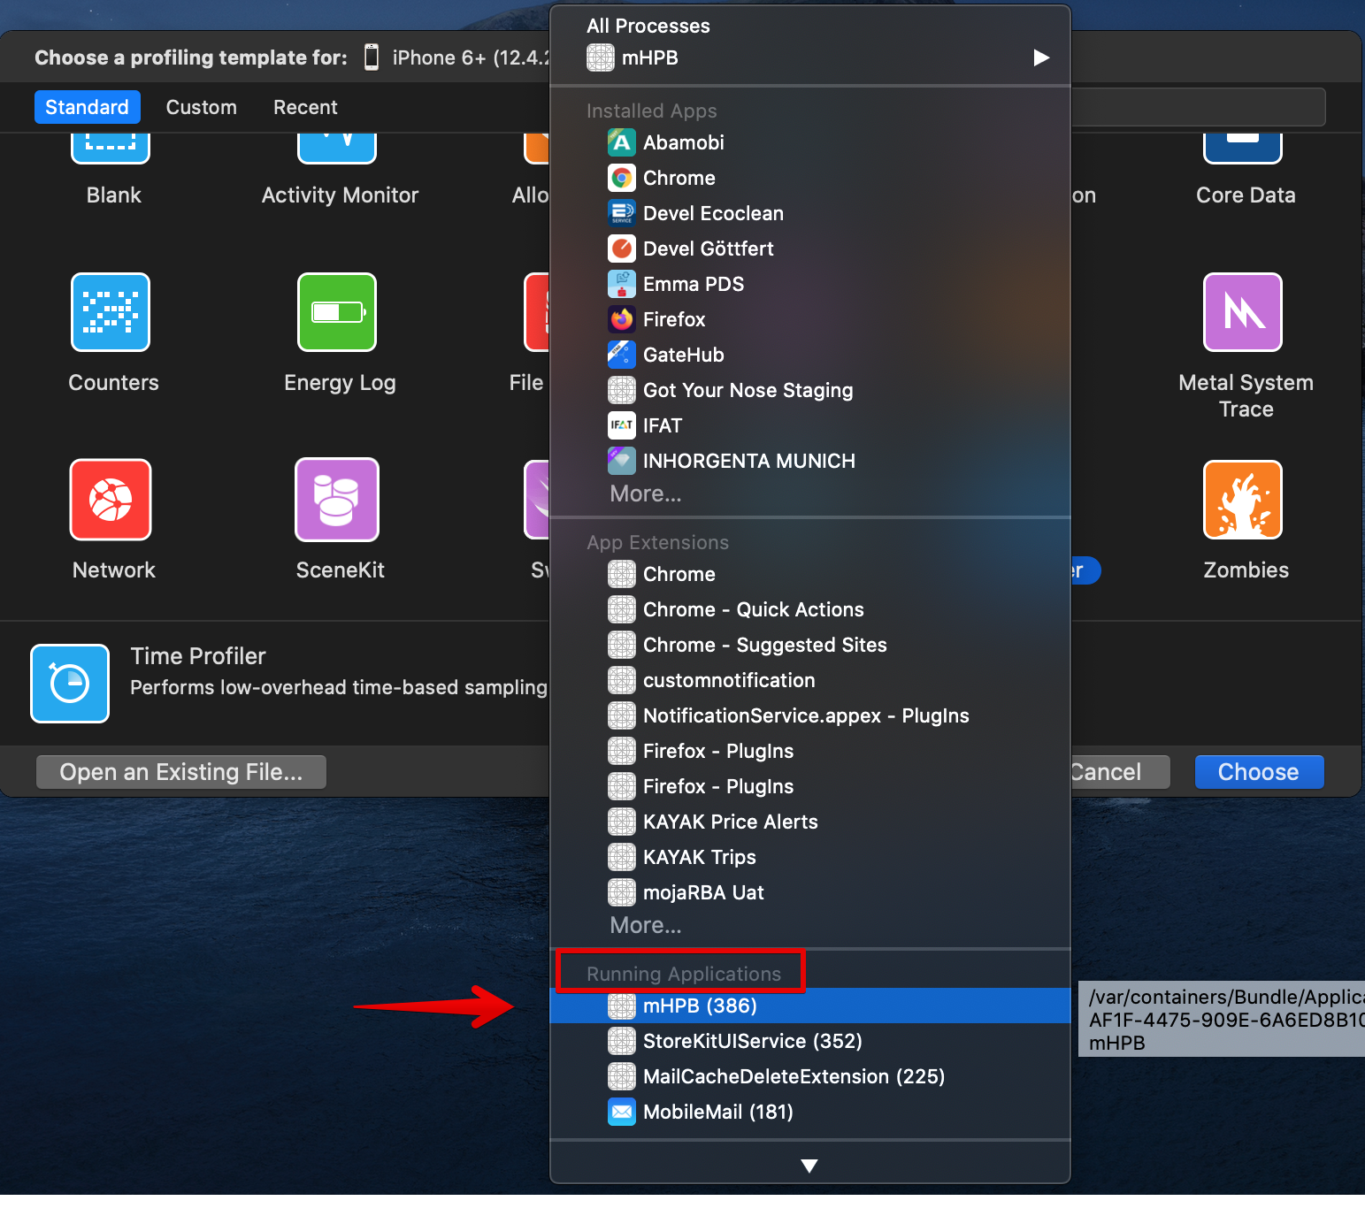This screenshot has height=1216, width=1365.
Task: Select mHPB (386) running application
Action: click(x=699, y=1006)
